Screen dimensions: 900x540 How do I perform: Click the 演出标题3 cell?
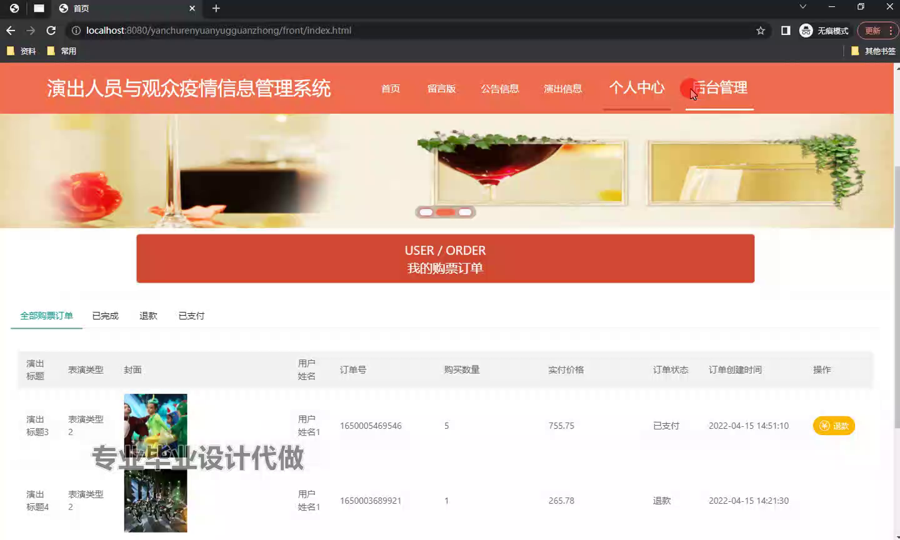(x=37, y=426)
